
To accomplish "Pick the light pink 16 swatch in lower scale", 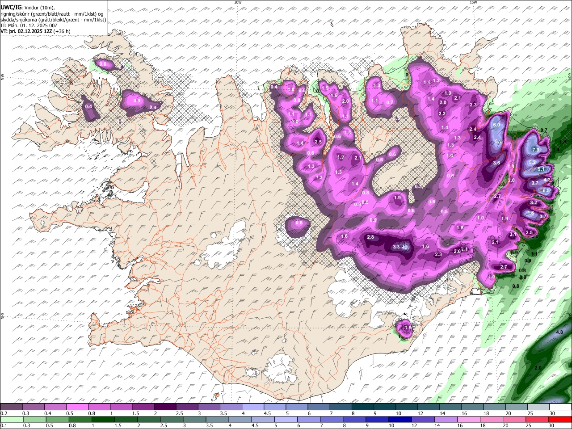I will pyautogui.click(x=469, y=419).
